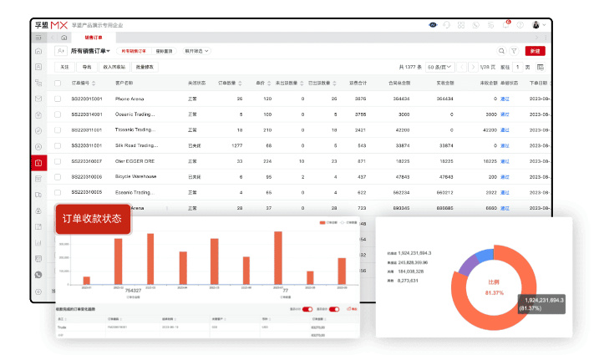
Task: Click the home icon in left sidebar
Action: pyautogui.click(x=38, y=52)
